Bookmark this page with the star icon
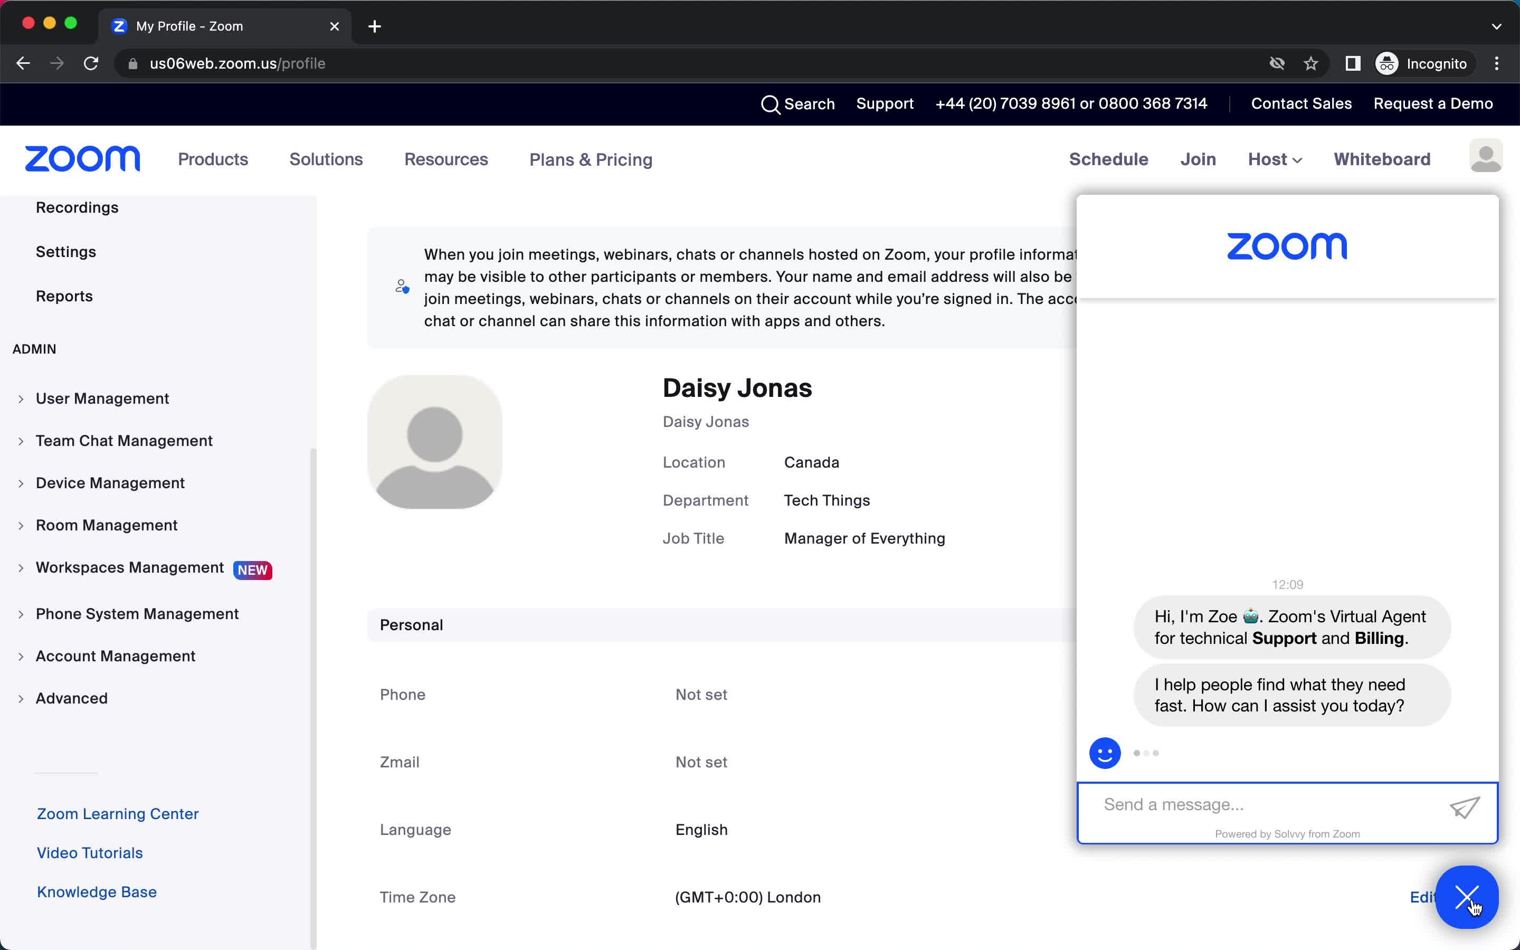Screen dimensions: 1520x950 point(1311,63)
